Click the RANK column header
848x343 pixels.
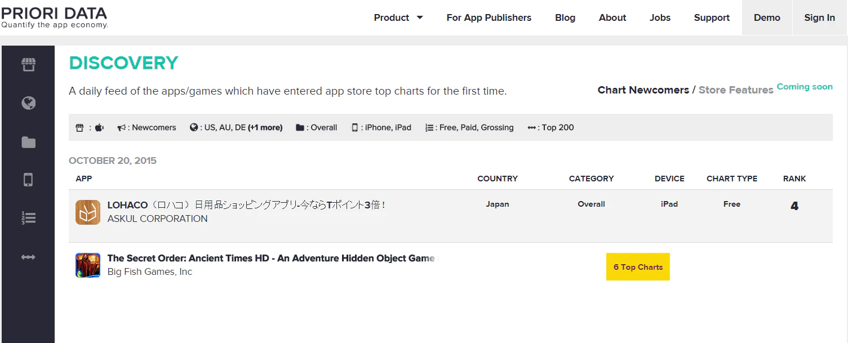794,179
